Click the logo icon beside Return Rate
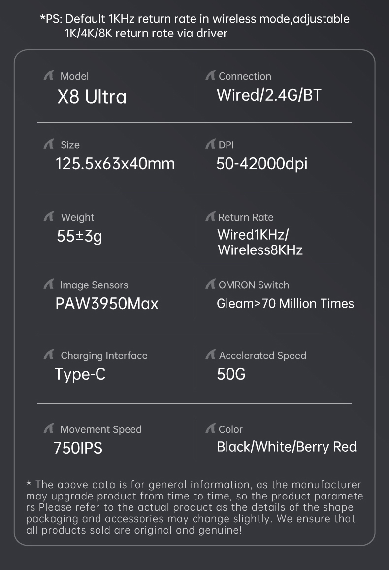The height and width of the screenshot is (570, 389). pyautogui.click(x=210, y=216)
